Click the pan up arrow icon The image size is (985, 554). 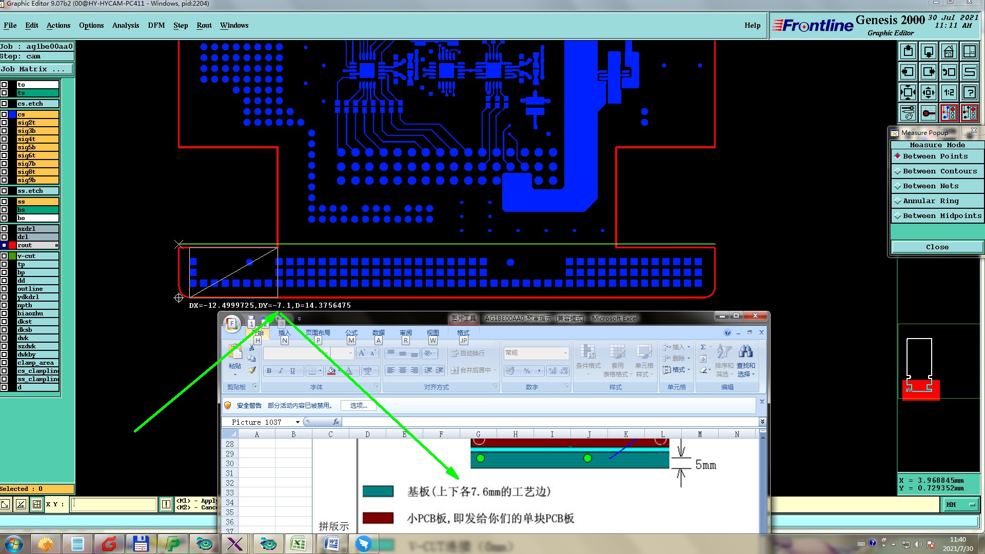tap(908, 52)
